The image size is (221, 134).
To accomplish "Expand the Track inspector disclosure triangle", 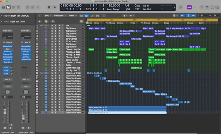I will click(1, 21).
